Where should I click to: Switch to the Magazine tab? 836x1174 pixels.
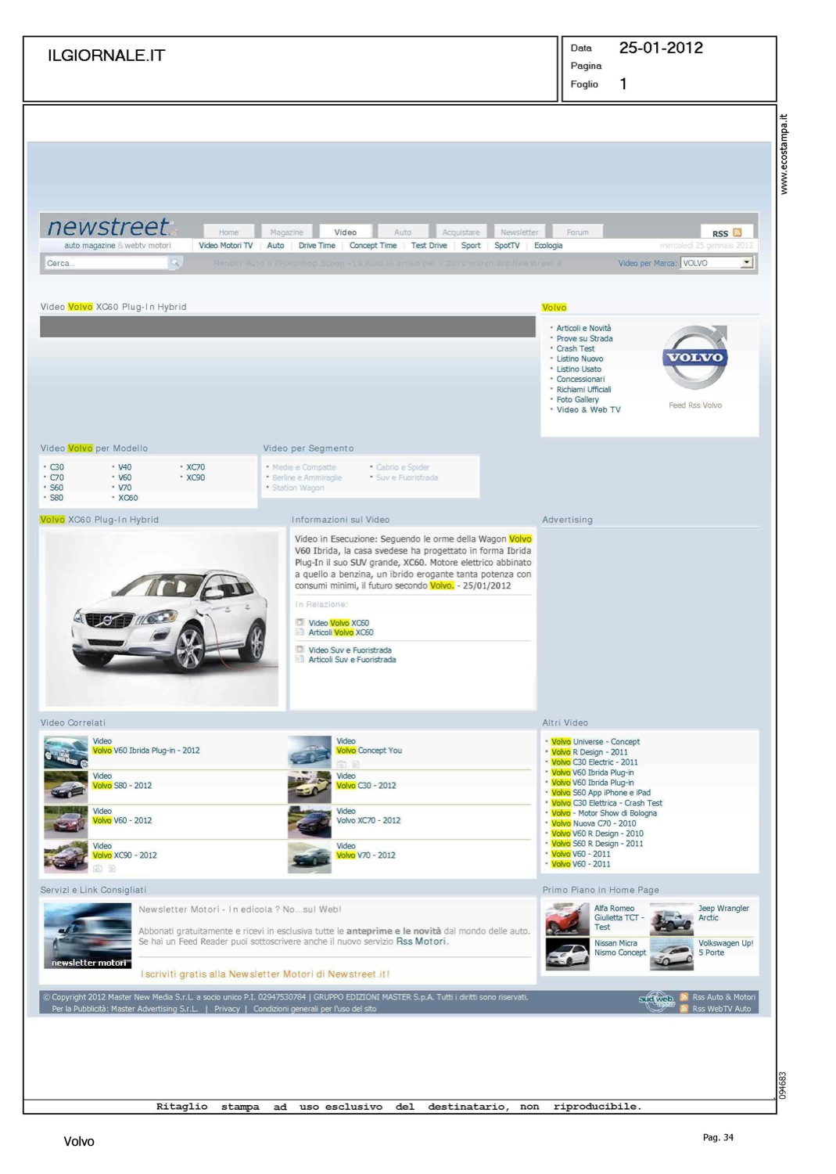pos(286,232)
